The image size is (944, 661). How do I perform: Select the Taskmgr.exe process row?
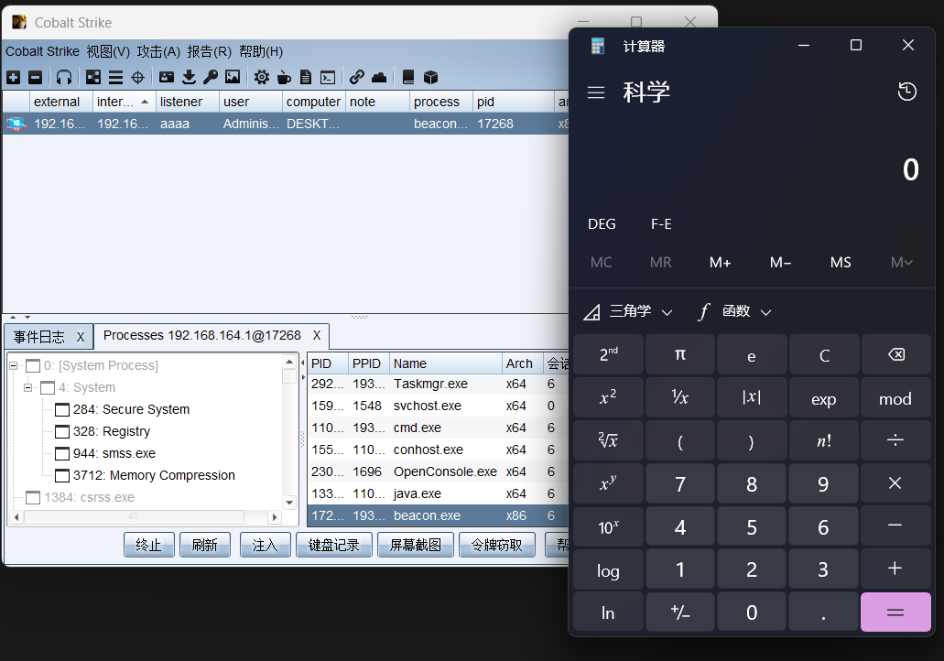[x=438, y=385]
